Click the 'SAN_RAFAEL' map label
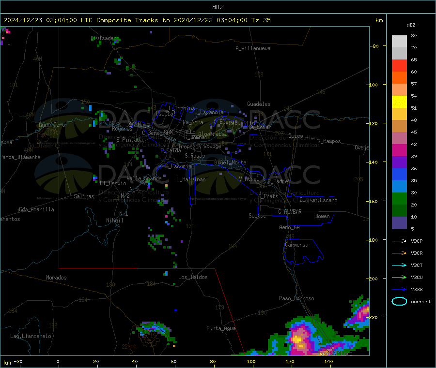Viewport: 436px width, 368px height. pos(178,132)
